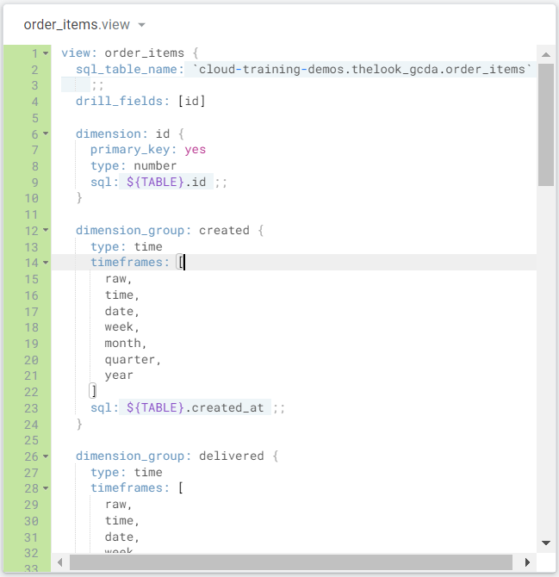Click the vertical scrollbar down arrow
Viewport: 559px width, 577px height.
click(545, 543)
